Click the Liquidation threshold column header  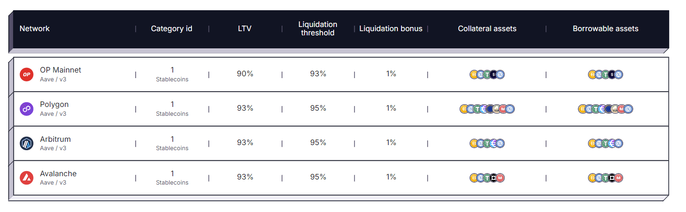tap(318, 29)
